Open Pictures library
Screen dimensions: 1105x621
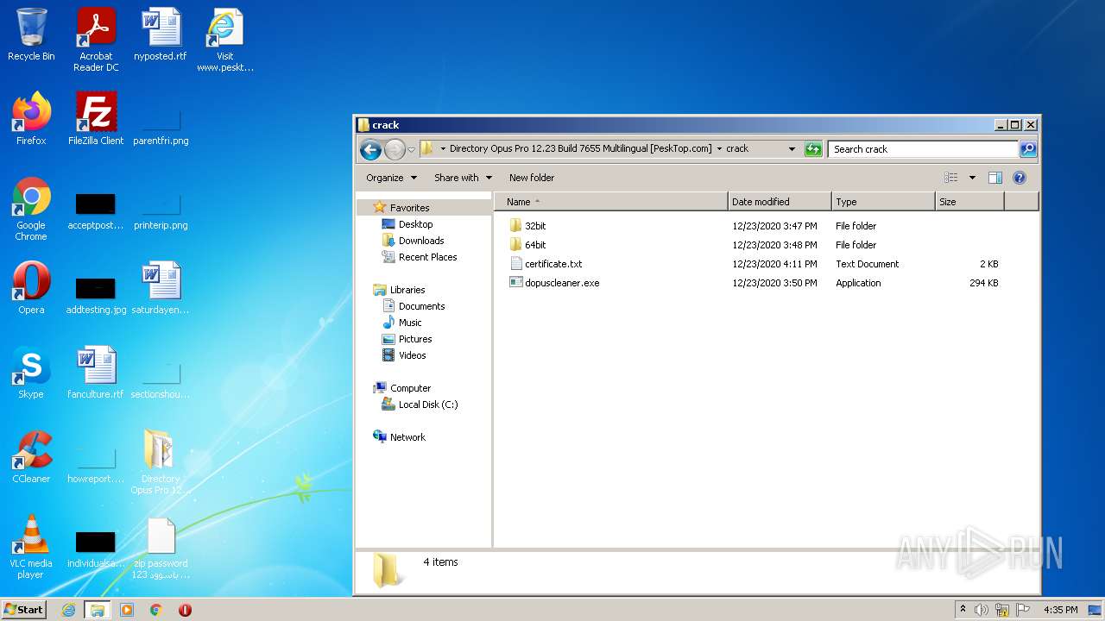pos(415,339)
